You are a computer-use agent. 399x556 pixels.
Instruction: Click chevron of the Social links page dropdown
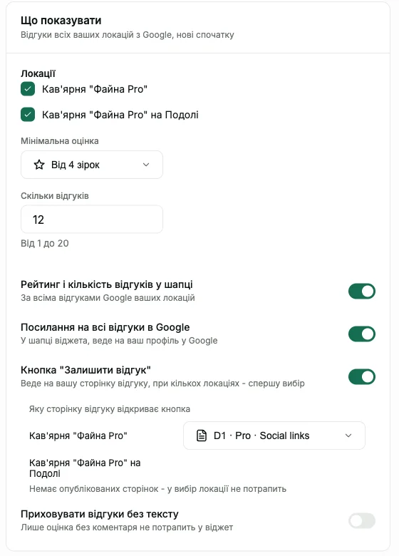click(x=348, y=436)
